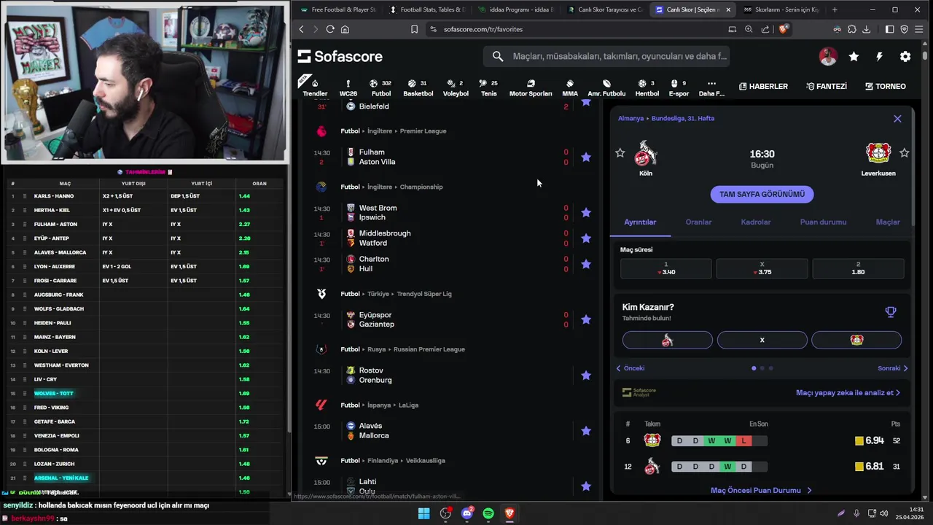Image resolution: width=933 pixels, height=525 pixels.
Task: Unfavorite the Fulham - Aston Villa match star
Action: pyautogui.click(x=586, y=157)
